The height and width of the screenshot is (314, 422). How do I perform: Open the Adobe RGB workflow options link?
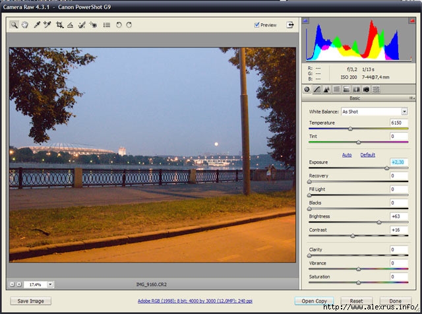click(x=195, y=301)
